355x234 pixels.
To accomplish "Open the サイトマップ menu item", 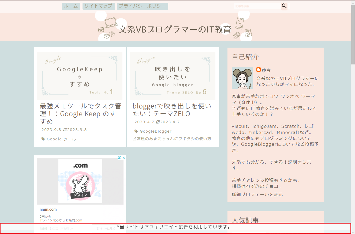I will [x=99, y=6].
